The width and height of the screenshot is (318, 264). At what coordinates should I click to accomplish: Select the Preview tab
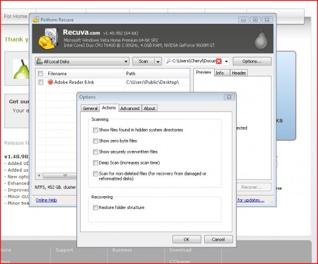204,72
